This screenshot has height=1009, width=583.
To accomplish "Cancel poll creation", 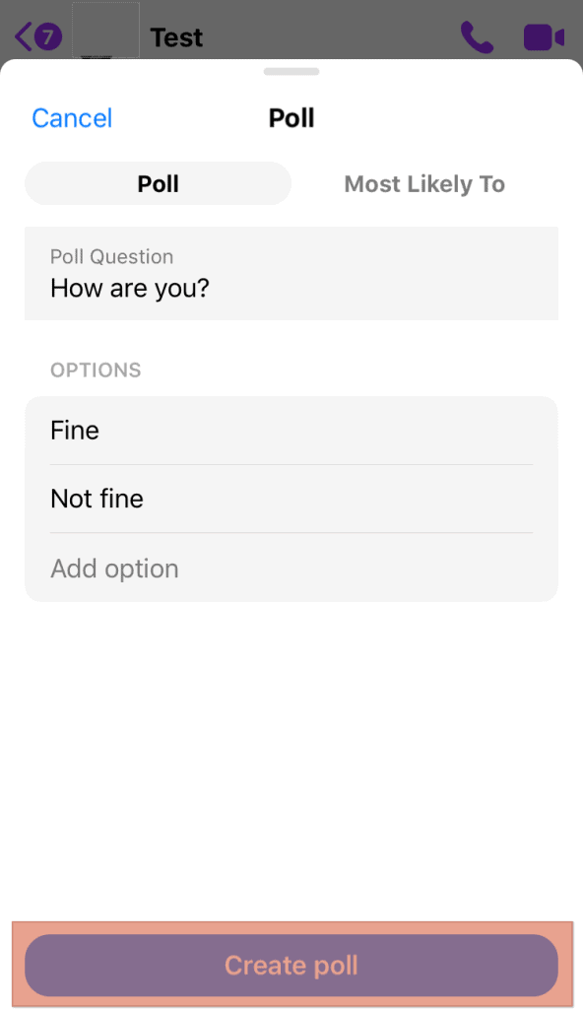I will coord(71,117).
